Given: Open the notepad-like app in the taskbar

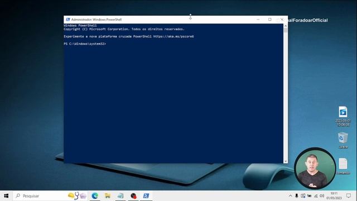Looking at the screenshot, I should coord(120,196).
